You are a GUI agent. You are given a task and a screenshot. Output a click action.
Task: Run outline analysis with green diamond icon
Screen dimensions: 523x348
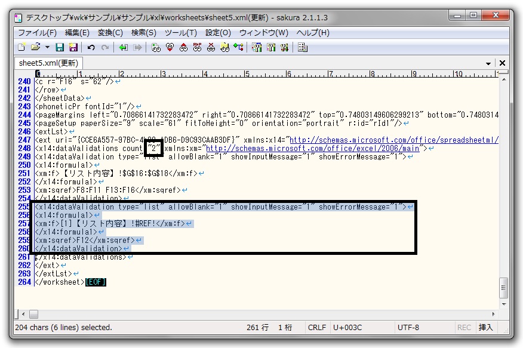(x=238, y=47)
